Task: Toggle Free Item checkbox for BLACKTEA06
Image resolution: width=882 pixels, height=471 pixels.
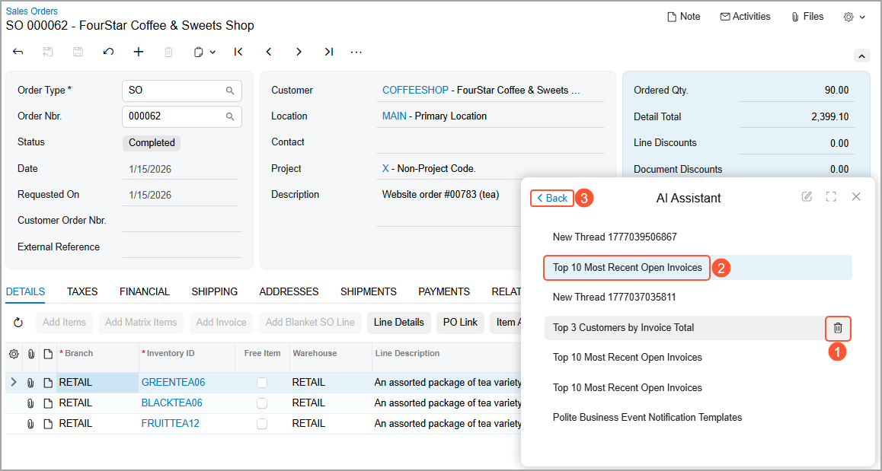Action: click(262, 403)
